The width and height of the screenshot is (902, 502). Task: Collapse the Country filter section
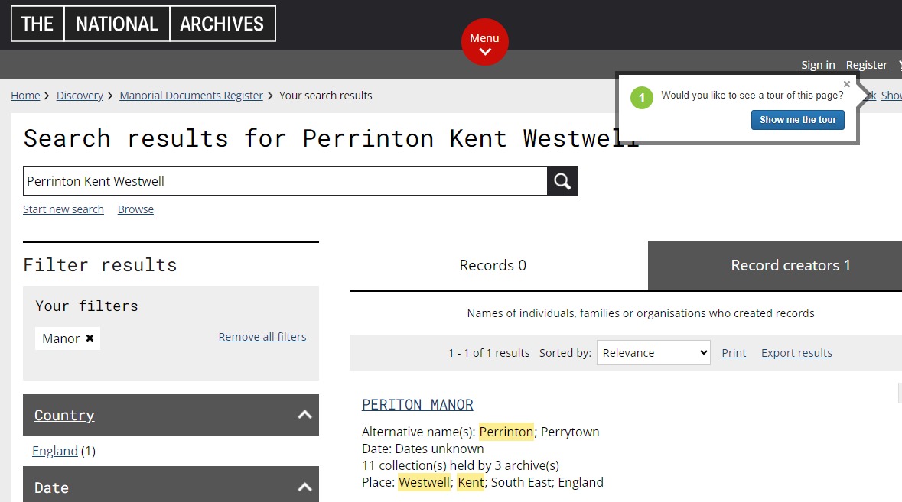(304, 415)
